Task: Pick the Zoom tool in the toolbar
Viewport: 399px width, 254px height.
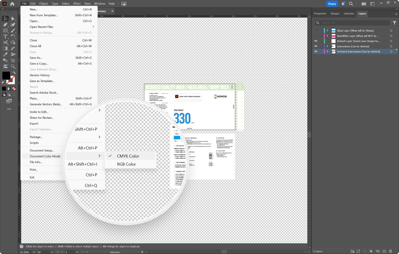Action: (13, 66)
